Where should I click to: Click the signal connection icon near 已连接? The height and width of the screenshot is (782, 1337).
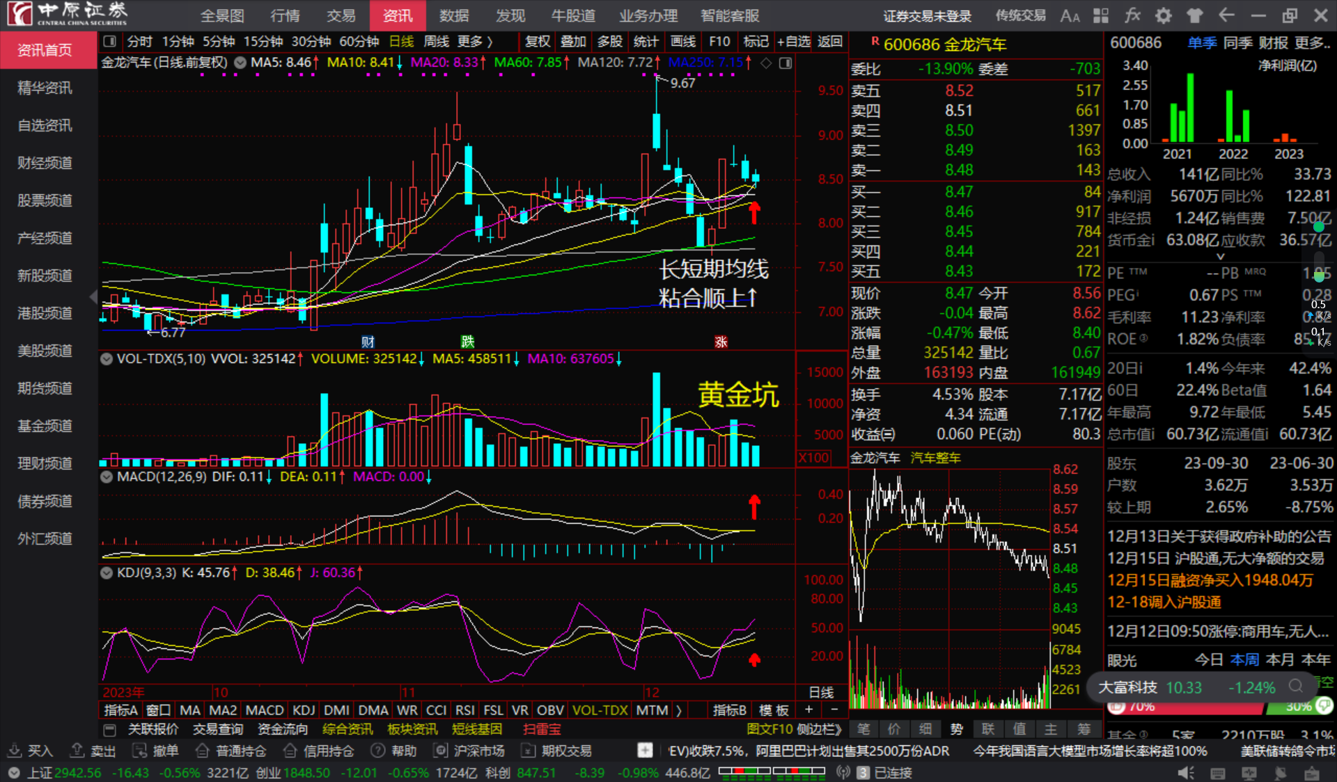843,773
